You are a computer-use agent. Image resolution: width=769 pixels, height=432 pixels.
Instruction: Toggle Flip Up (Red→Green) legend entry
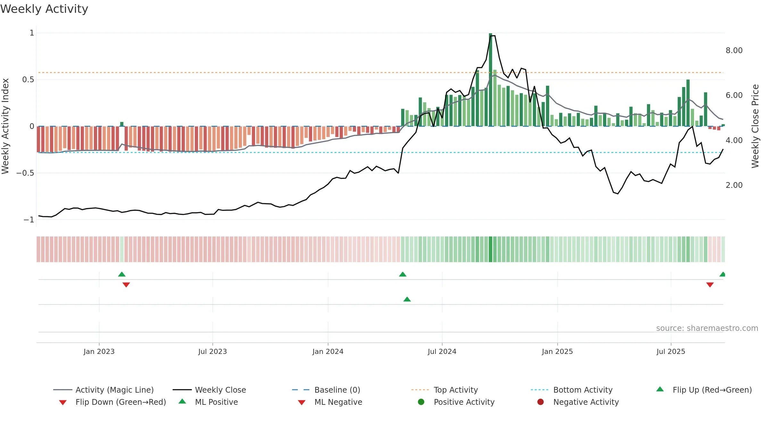click(x=704, y=390)
